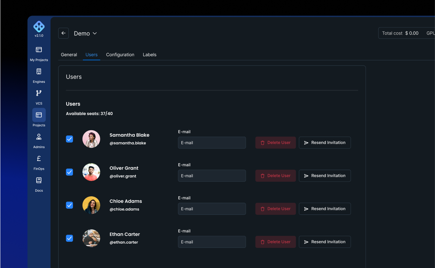The width and height of the screenshot is (435, 268).
Task: Click the @chloe.adams username
Action: click(124, 209)
